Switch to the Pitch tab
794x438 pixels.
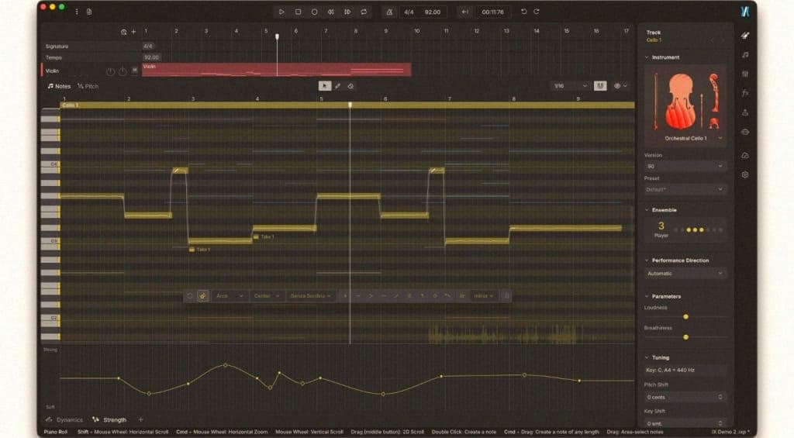click(x=88, y=86)
